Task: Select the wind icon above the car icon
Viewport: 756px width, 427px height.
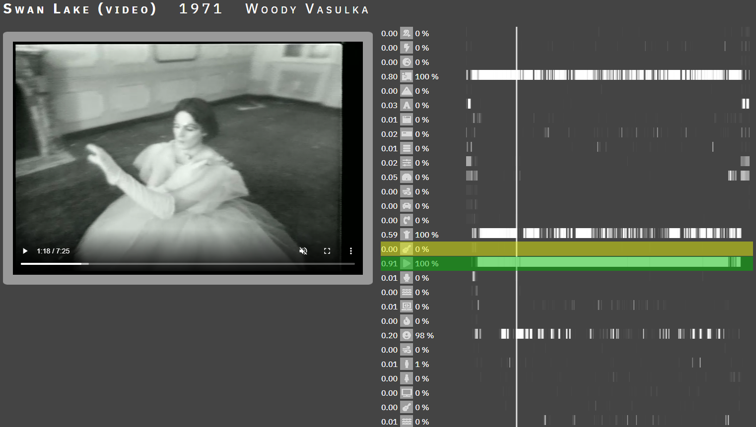Action: (407, 191)
